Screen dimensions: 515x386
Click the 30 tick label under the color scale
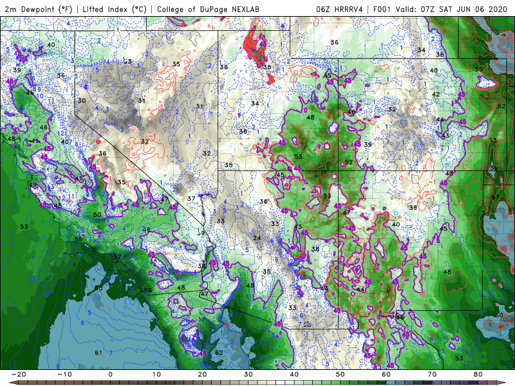coord(248,374)
